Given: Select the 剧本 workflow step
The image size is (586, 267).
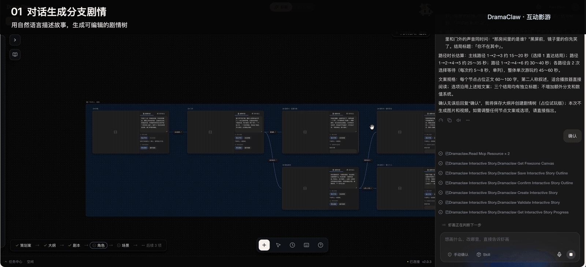Looking at the screenshot, I should tap(74, 245).
